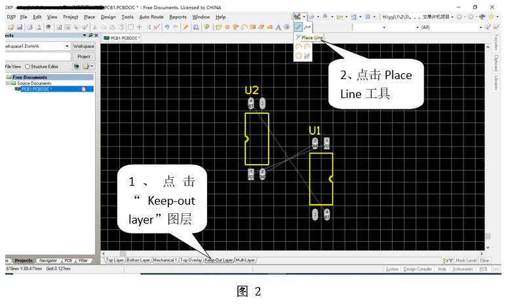Click the Design Compiler status button
Screen dimensions: 506x306
click(x=418, y=269)
